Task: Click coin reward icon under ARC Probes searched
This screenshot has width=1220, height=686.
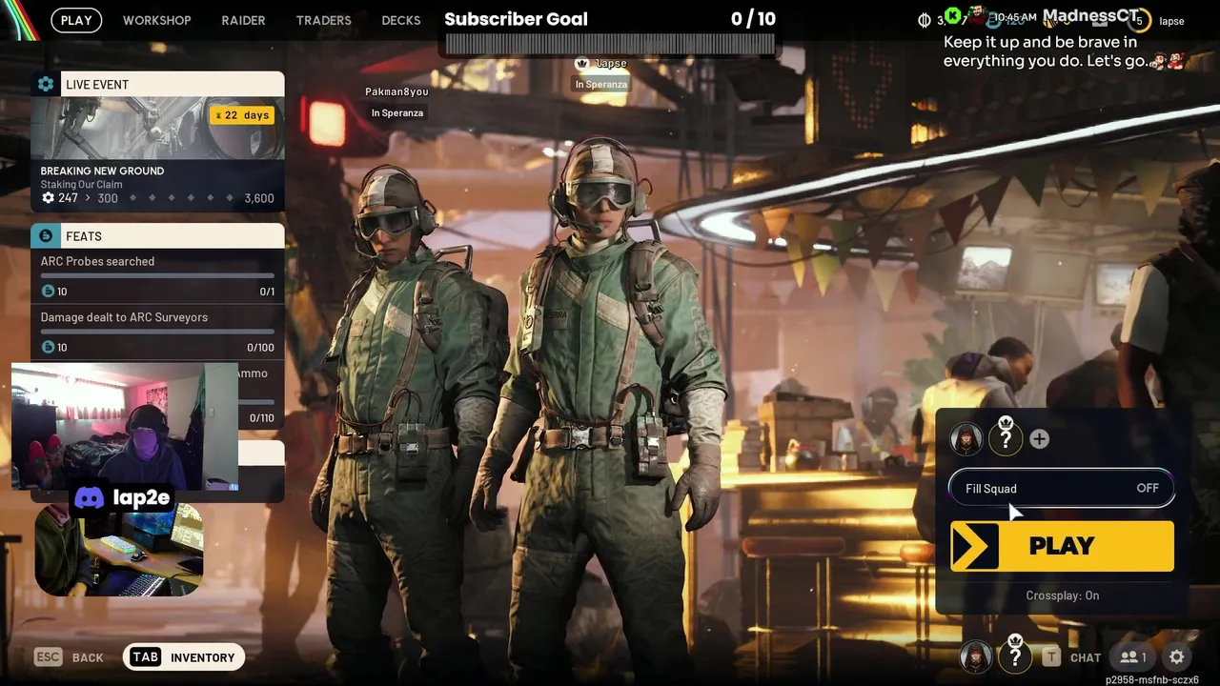Action: pyautogui.click(x=48, y=292)
